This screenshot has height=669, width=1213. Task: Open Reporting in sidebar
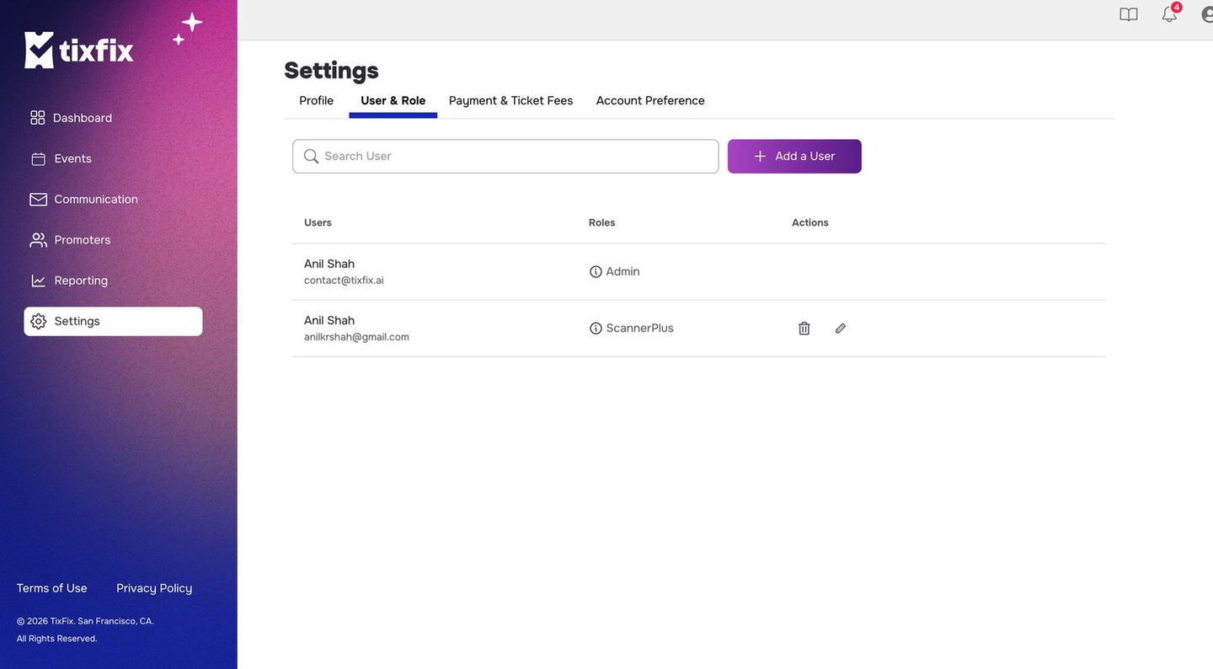click(70, 281)
